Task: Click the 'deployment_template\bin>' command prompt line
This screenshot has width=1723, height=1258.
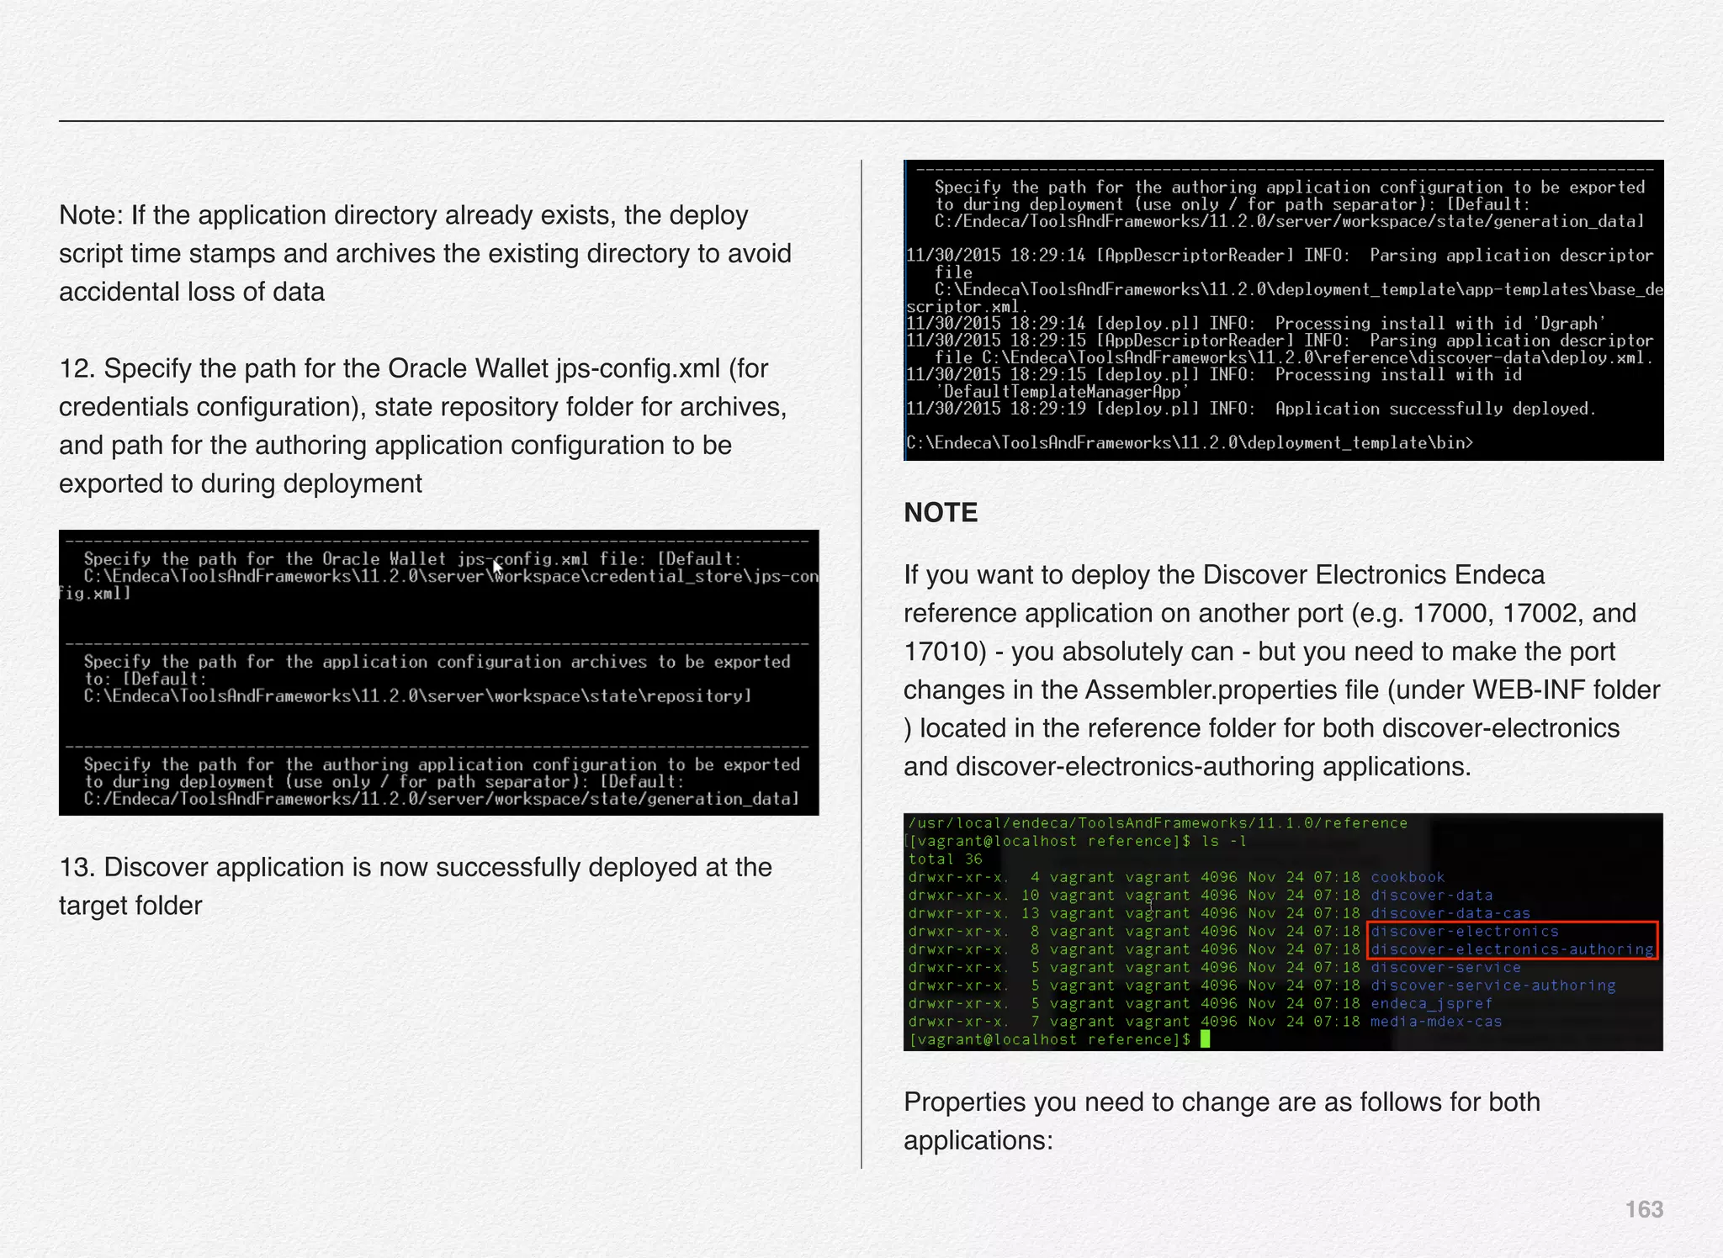Action: click(1190, 443)
